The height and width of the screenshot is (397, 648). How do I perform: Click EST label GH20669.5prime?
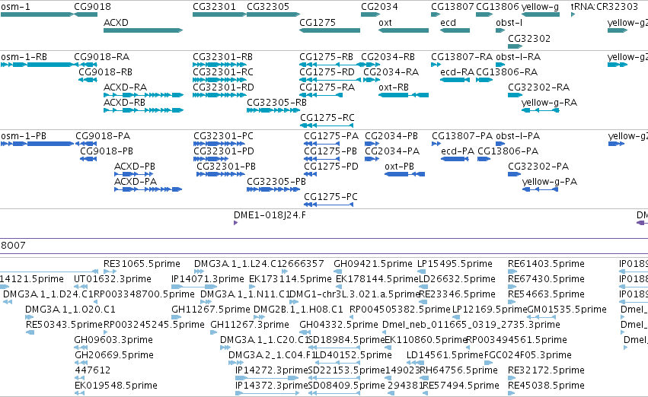(x=114, y=355)
